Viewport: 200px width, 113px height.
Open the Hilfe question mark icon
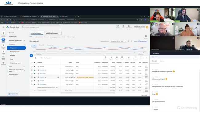(123, 26)
